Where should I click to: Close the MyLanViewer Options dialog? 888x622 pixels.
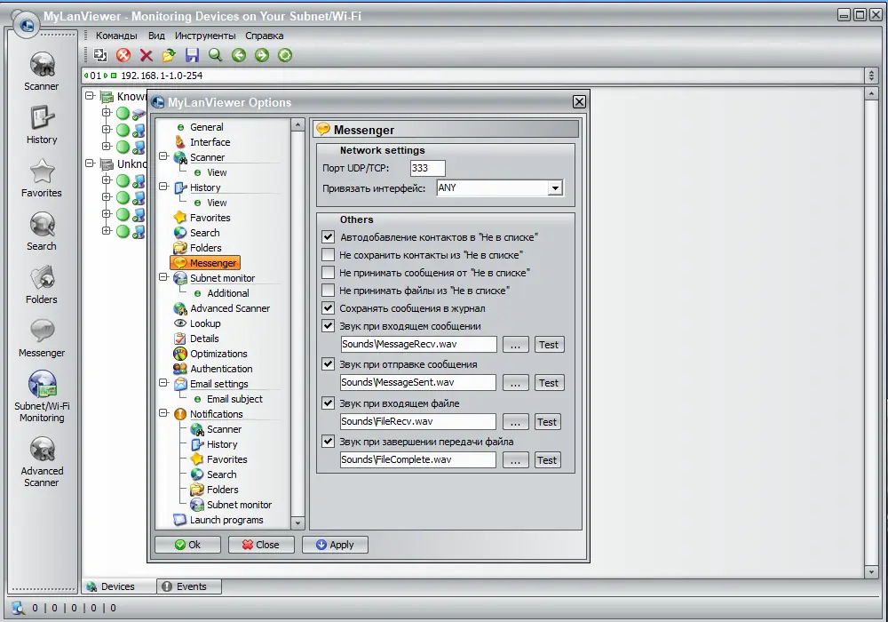(579, 101)
